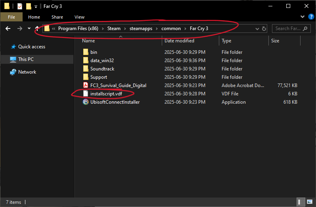Go forward with the Forward arrow
Image resolution: width=316 pixels, height=207 pixels.
click(x=20, y=28)
